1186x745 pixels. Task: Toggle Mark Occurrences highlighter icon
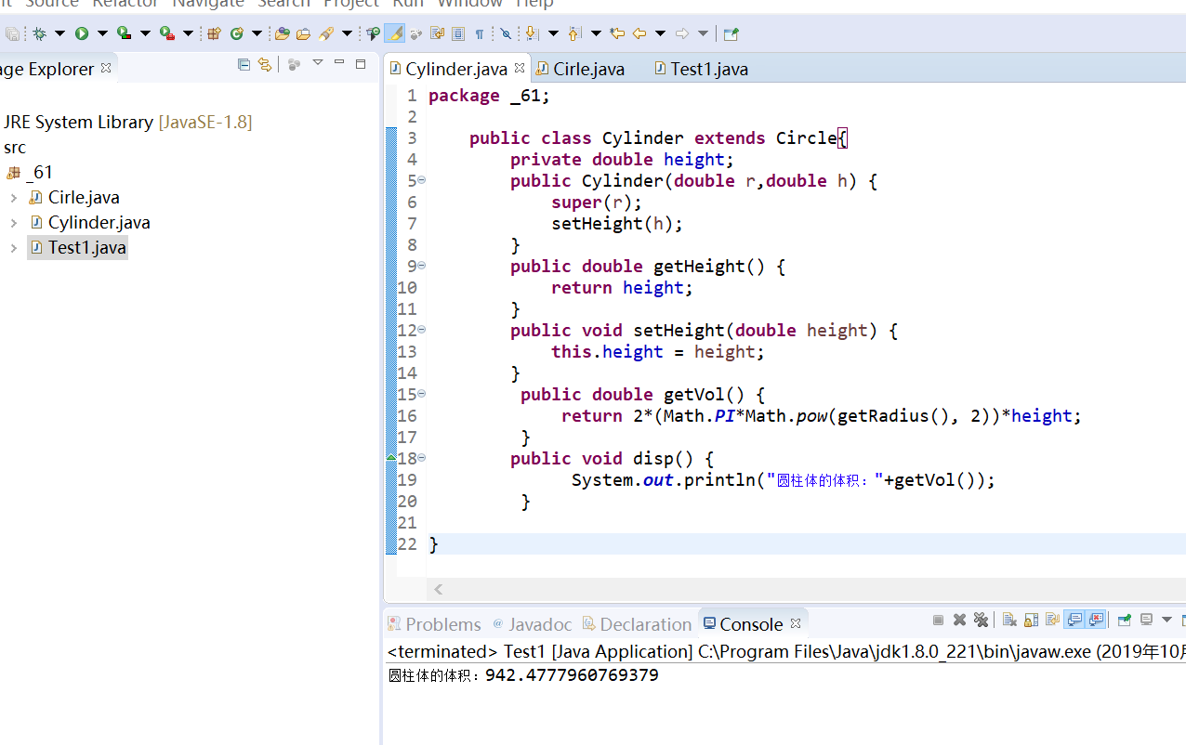click(x=394, y=34)
